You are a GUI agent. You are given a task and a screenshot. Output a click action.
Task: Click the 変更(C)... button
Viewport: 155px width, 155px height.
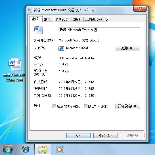pos(127,48)
